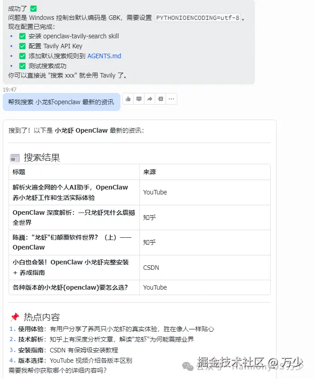314x379 pixels.
Task: Open the three-dots more options menu
Action: [171, 99]
